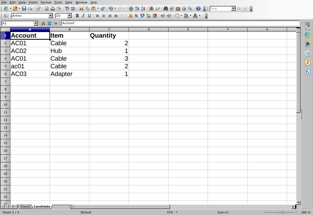Select row 5 header
Screen dimensions: 313x215
coord(5,66)
